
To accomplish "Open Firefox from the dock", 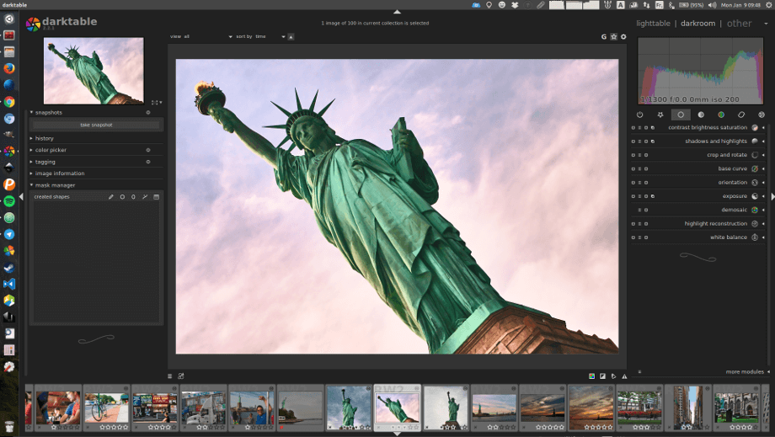I will click(9, 69).
